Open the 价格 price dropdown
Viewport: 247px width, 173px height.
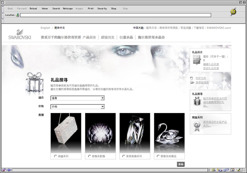[x=78, y=107]
